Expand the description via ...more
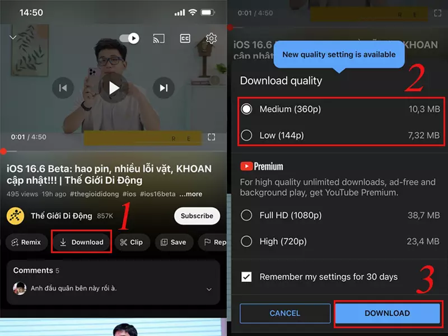Image resolution: width=448 pixels, height=336 pixels. pos(190,194)
